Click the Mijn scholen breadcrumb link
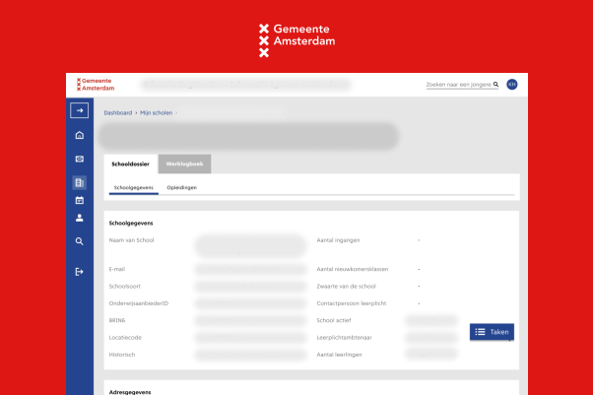Viewport: 593px width, 395px height. pos(156,113)
